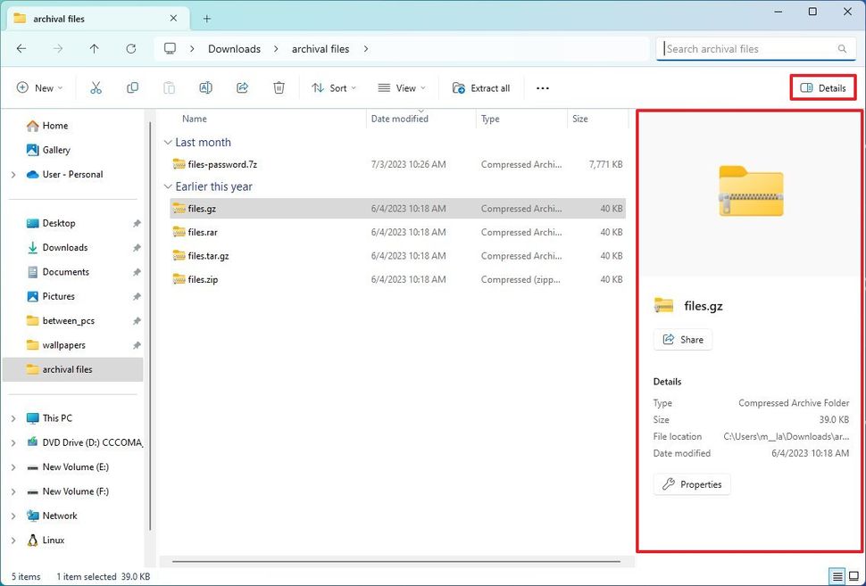Open the New menu
The height and width of the screenshot is (586, 866).
(39, 87)
